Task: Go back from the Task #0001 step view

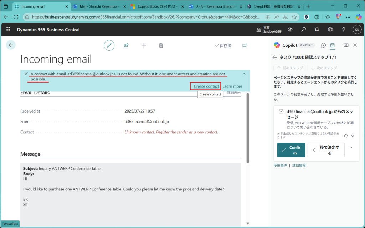Action: 275,57
